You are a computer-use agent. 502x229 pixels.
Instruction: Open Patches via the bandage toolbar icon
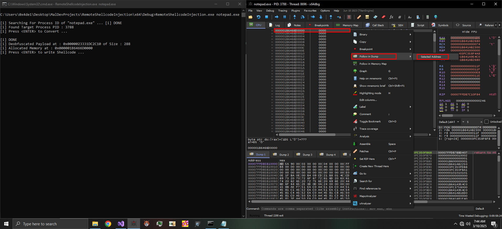[359, 17]
